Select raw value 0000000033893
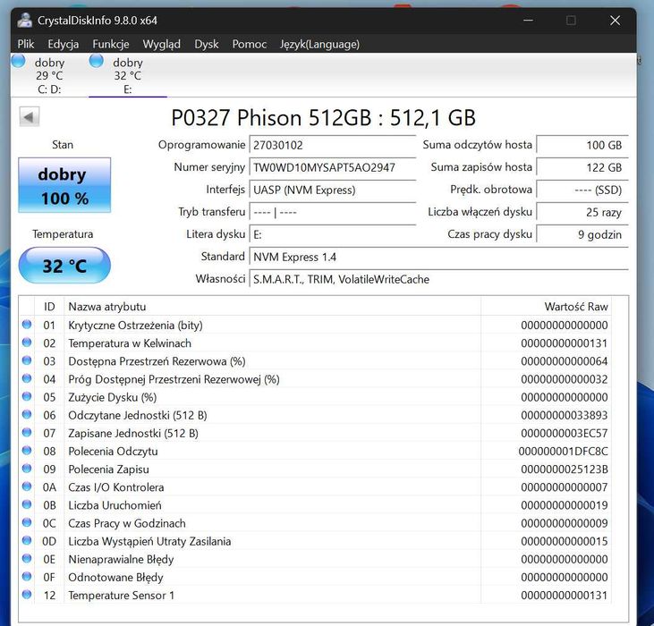 point(565,415)
